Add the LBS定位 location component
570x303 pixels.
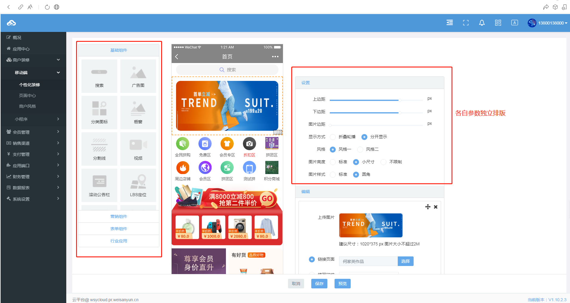pyautogui.click(x=138, y=185)
